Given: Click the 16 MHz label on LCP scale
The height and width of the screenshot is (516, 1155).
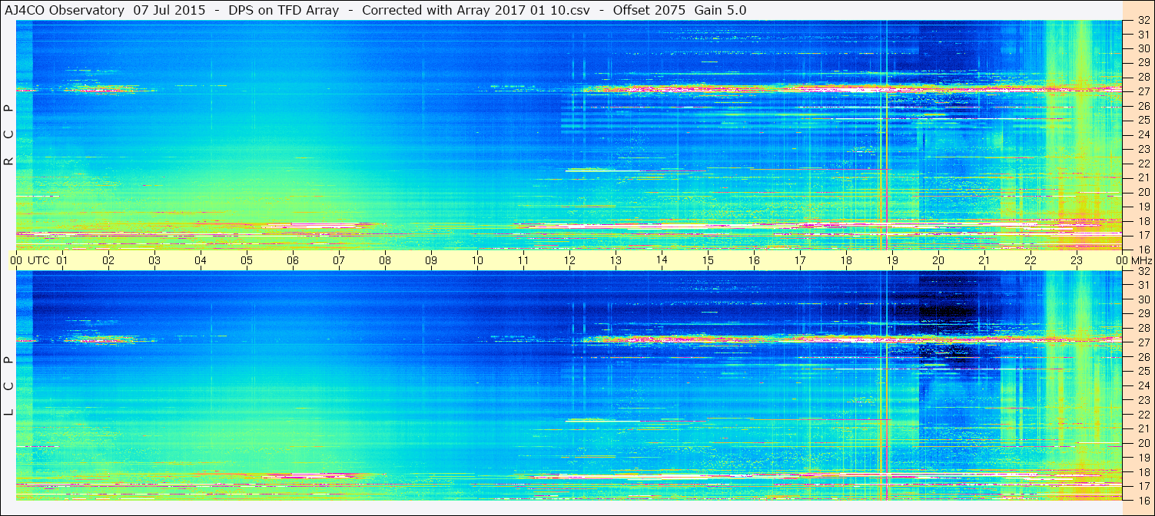Looking at the screenshot, I should coord(1143,500).
